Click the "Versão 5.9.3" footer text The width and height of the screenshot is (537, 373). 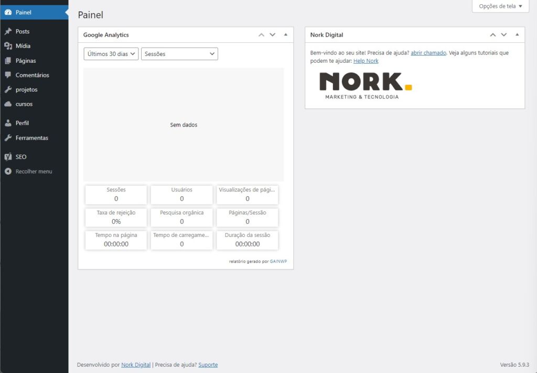514,365
